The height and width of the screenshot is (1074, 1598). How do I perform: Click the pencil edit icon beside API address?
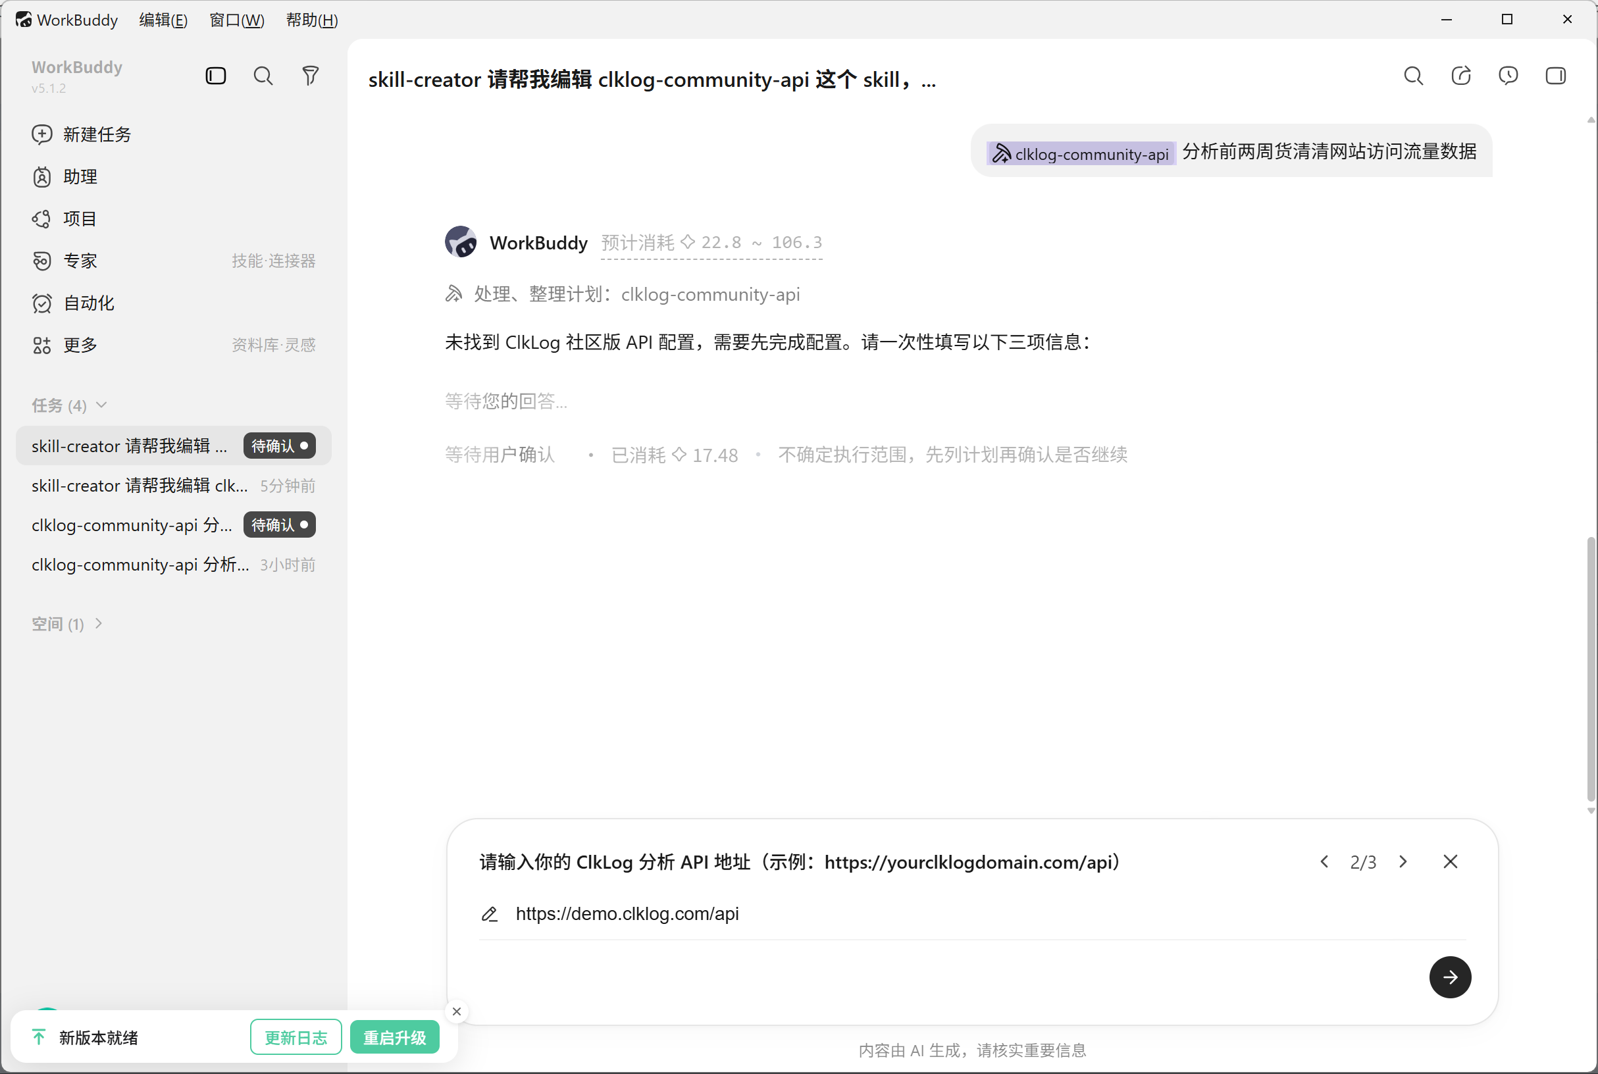click(490, 913)
